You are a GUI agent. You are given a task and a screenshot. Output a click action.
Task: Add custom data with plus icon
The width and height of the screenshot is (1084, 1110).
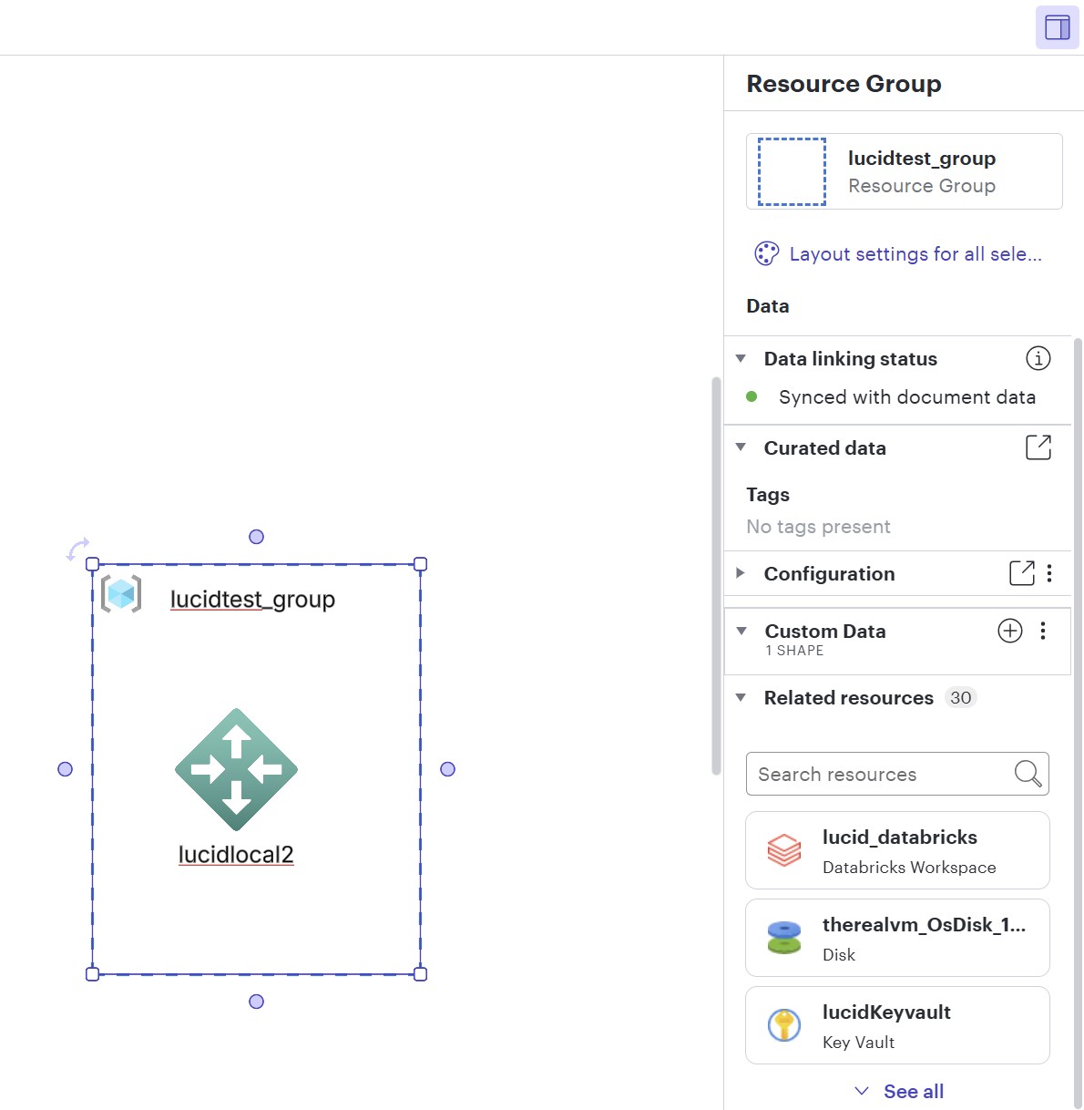click(x=1010, y=631)
